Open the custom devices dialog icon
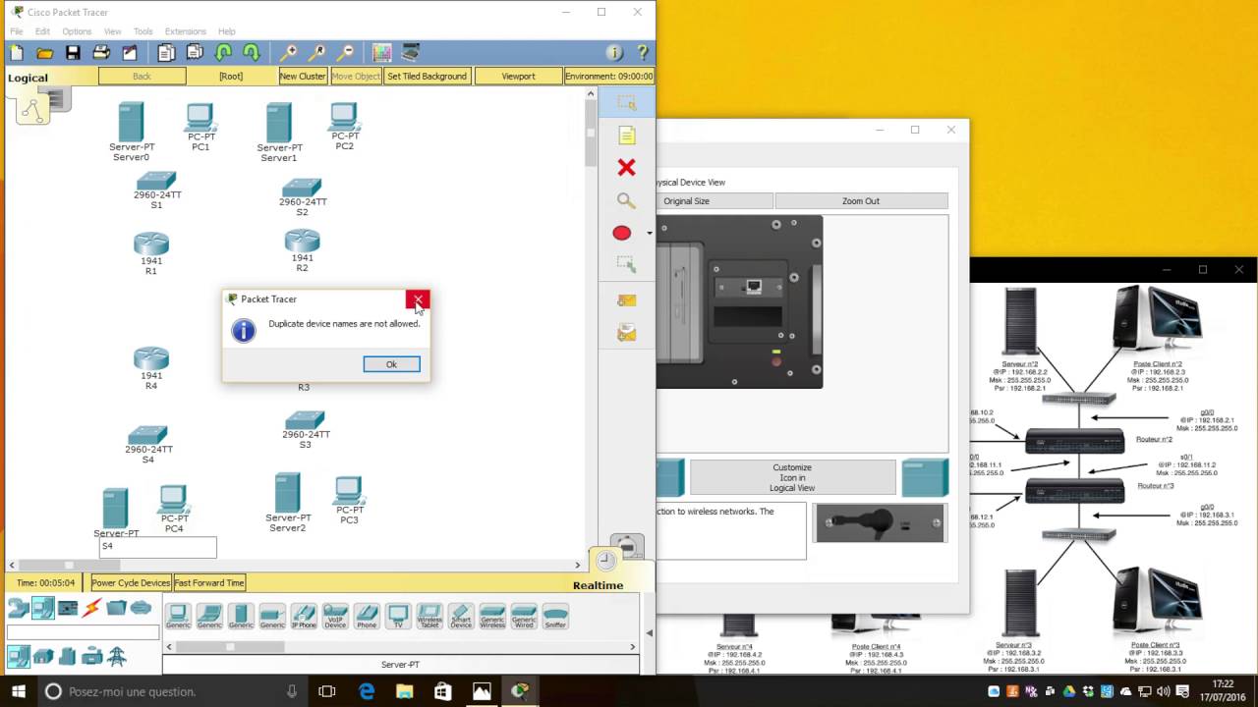1258x707 pixels. (411, 53)
